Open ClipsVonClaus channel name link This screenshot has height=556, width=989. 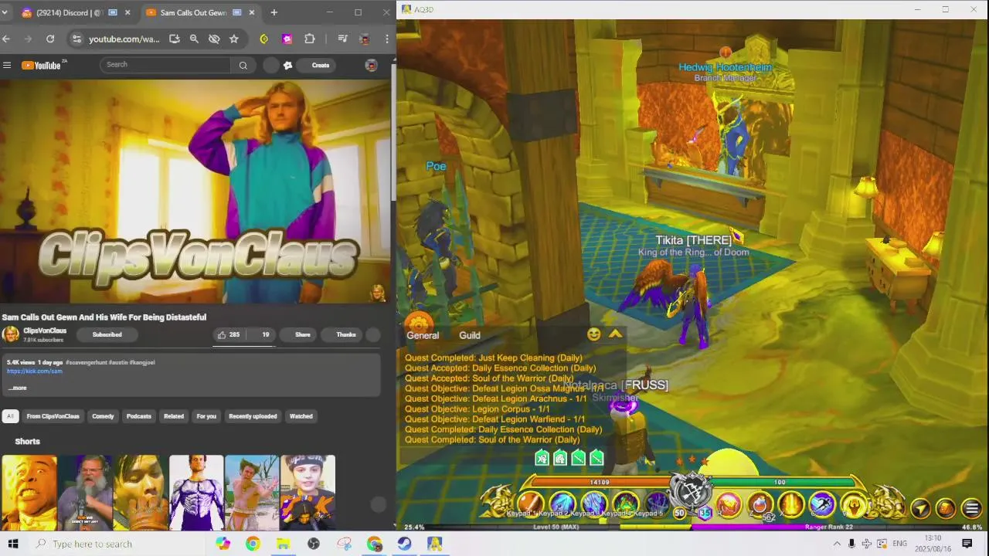[45, 331]
